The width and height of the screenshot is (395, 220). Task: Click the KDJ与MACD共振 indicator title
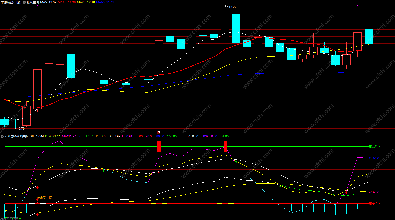tap(17, 136)
